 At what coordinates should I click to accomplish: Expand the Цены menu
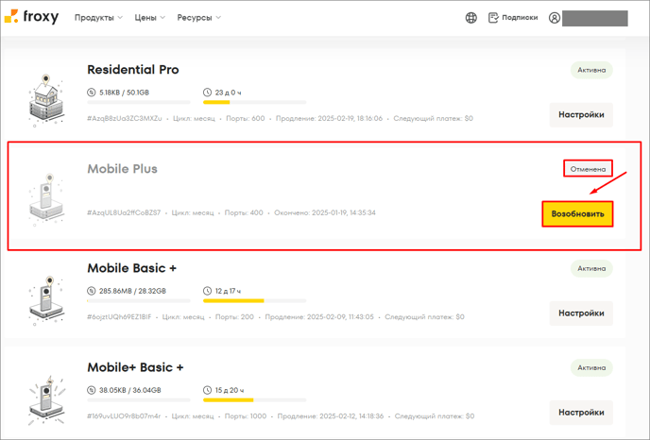click(x=149, y=17)
